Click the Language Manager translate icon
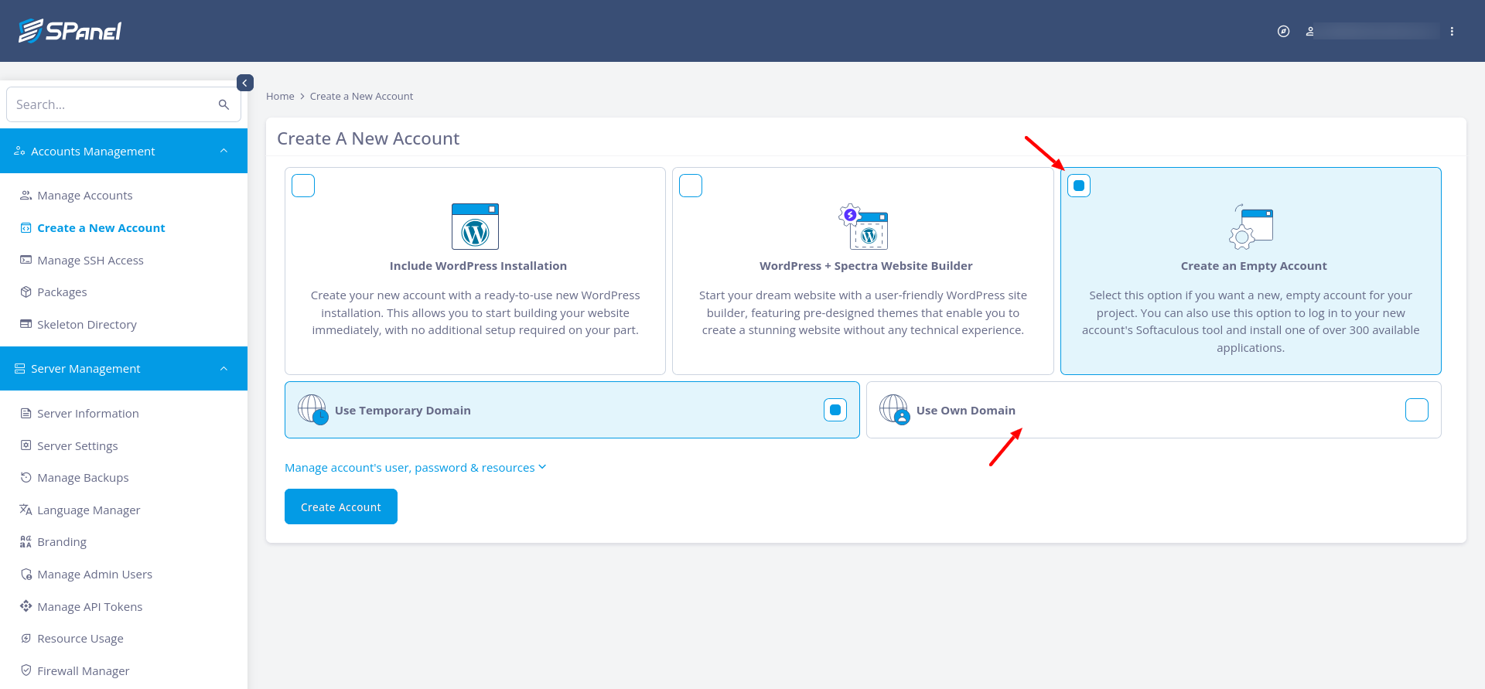 pos(26,510)
